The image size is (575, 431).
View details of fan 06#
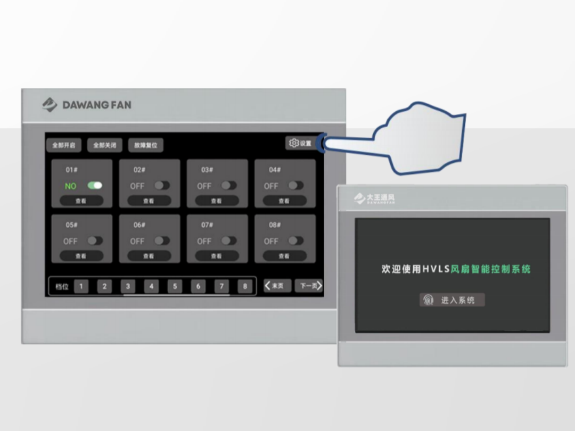[149, 256]
